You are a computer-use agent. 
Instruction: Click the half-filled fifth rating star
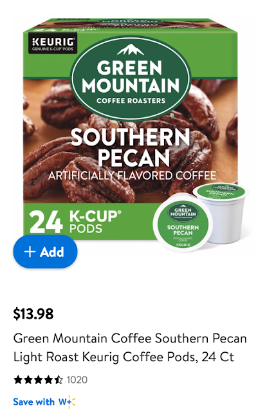(x=59, y=380)
